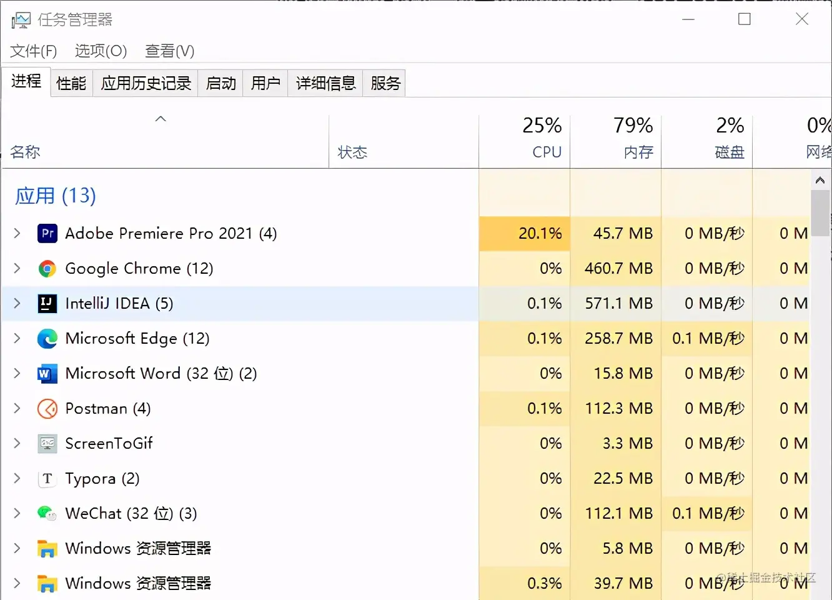This screenshot has height=600, width=832.
Task: Switch to the 启动 tab
Action: (221, 83)
